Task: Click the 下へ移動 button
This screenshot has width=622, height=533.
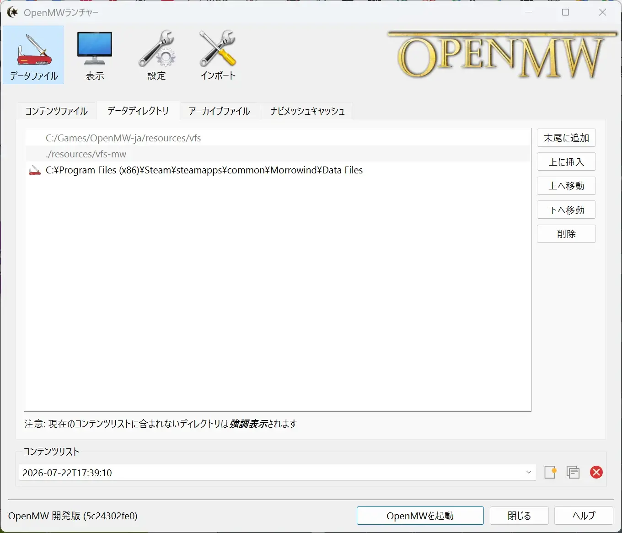Action: pos(566,210)
